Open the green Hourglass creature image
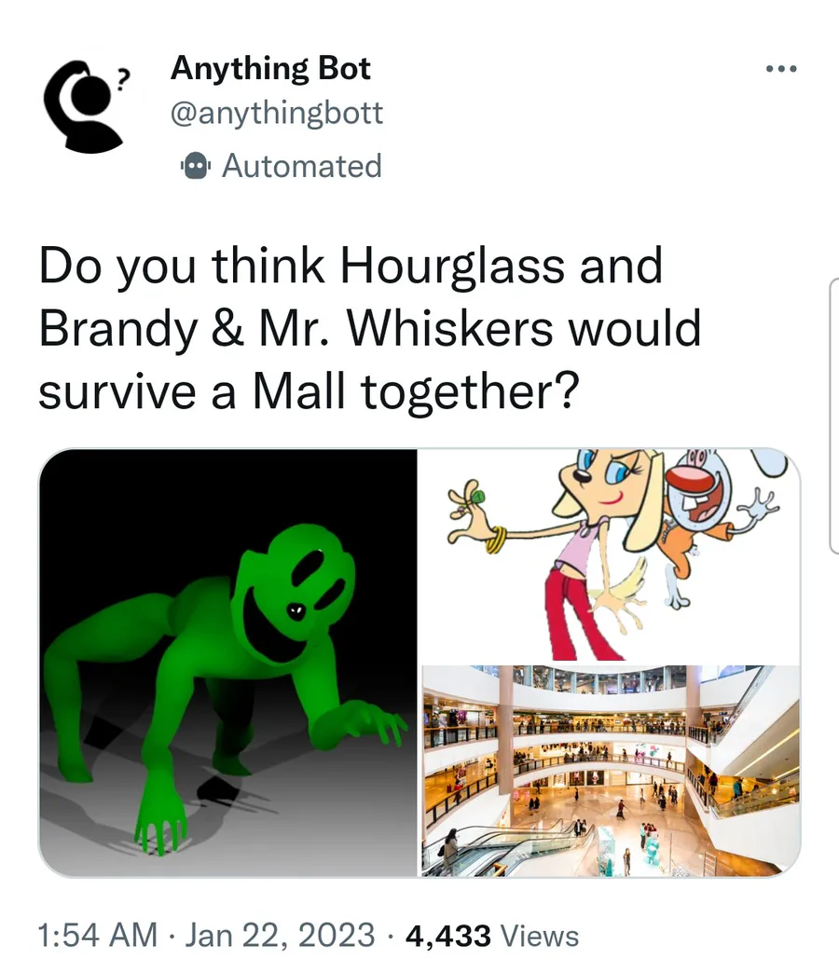The width and height of the screenshot is (839, 972). click(228, 663)
